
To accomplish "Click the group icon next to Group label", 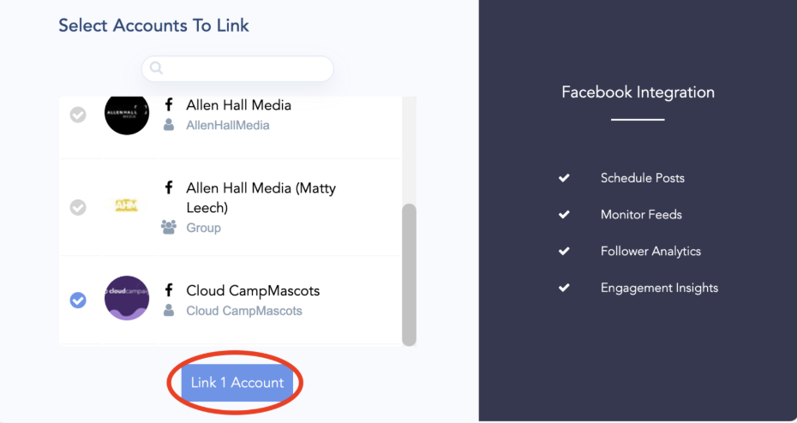I will point(169,227).
